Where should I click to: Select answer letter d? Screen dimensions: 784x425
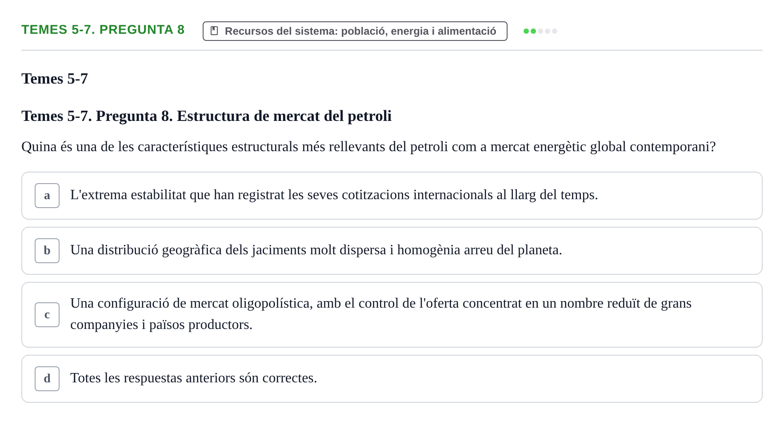[47, 379]
